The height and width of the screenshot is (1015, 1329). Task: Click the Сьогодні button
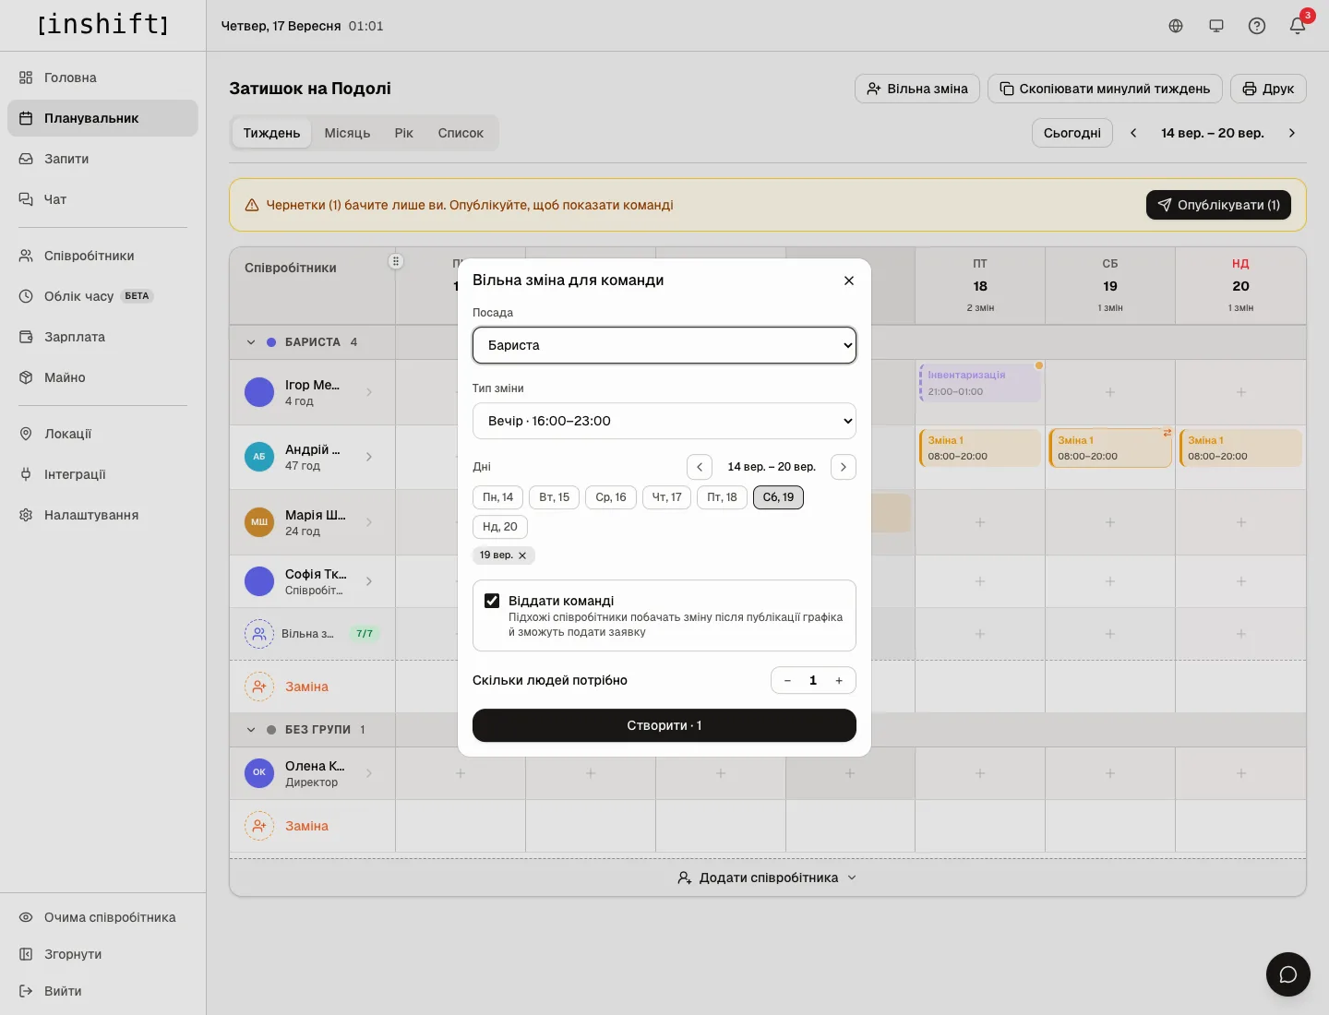(1072, 133)
